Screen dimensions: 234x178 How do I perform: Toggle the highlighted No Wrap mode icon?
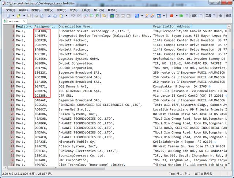point(112,16)
